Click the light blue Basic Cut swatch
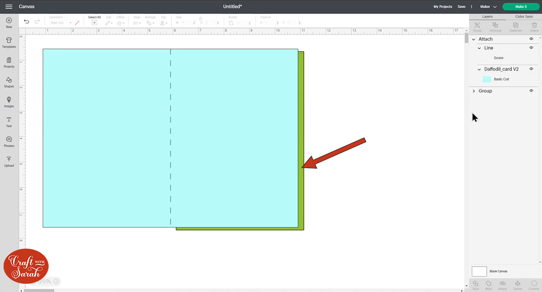The width and height of the screenshot is (542, 292). coord(487,79)
